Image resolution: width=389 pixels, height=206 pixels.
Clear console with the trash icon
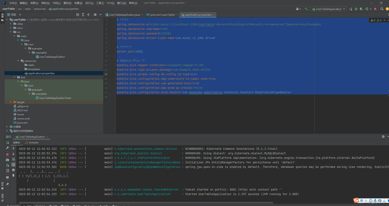(13, 175)
